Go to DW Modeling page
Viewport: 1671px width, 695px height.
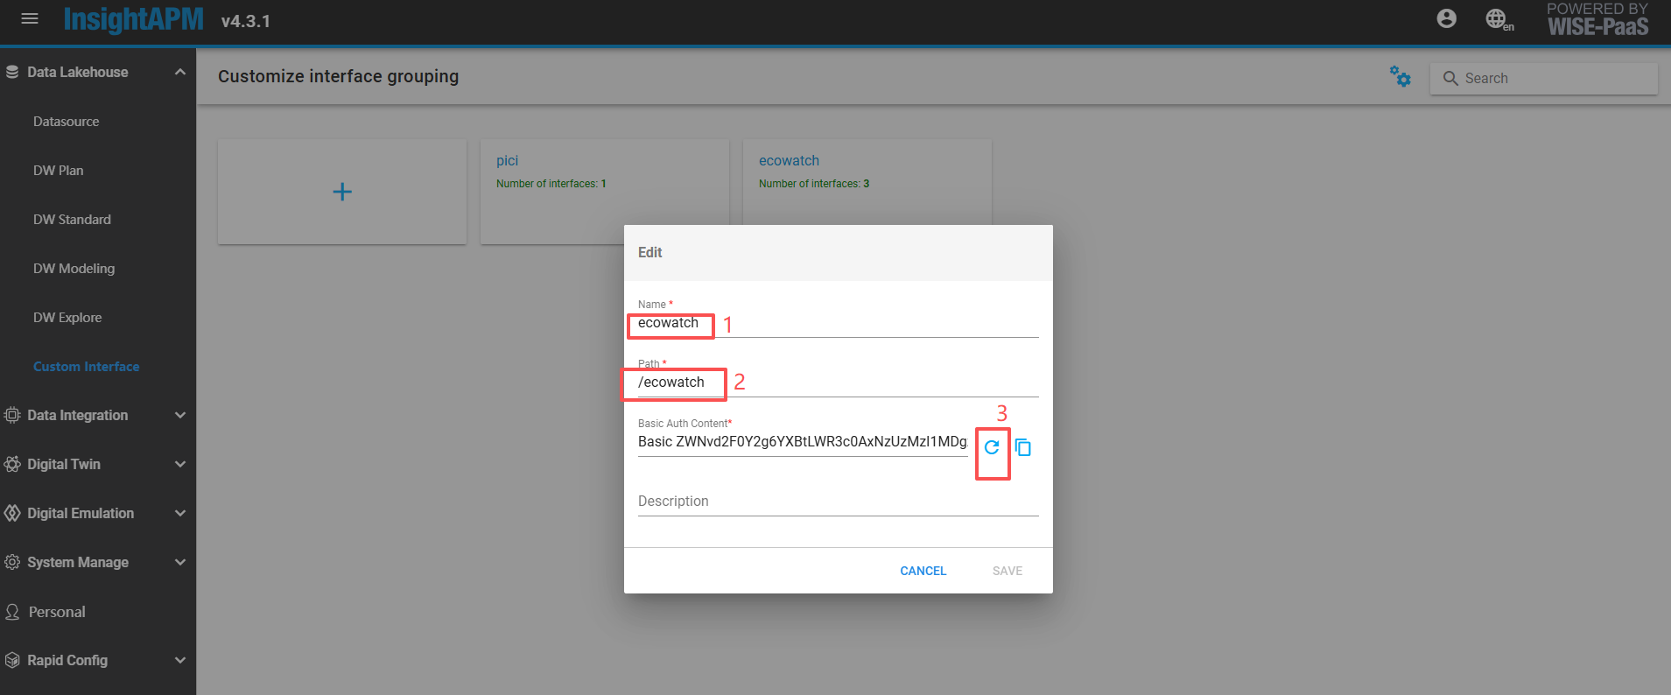point(74,269)
